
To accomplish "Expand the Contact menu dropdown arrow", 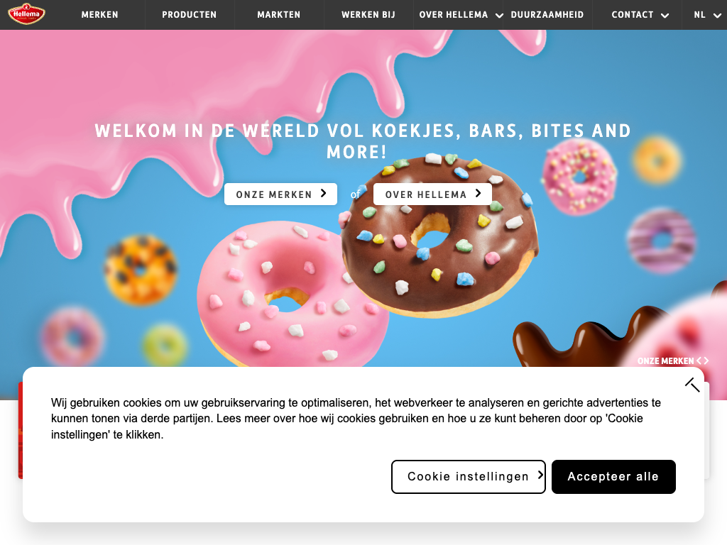I will (665, 16).
